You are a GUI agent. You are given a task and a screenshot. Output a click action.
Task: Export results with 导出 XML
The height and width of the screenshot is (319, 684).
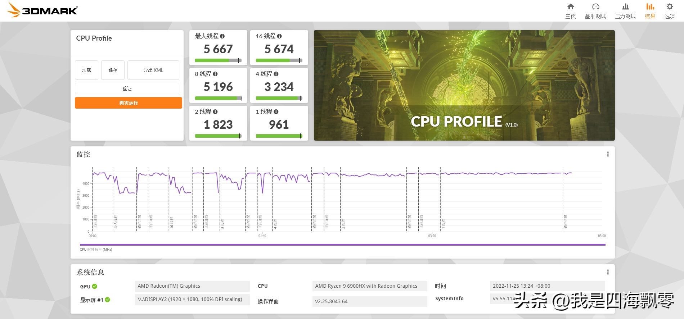(x=153, y=70)
